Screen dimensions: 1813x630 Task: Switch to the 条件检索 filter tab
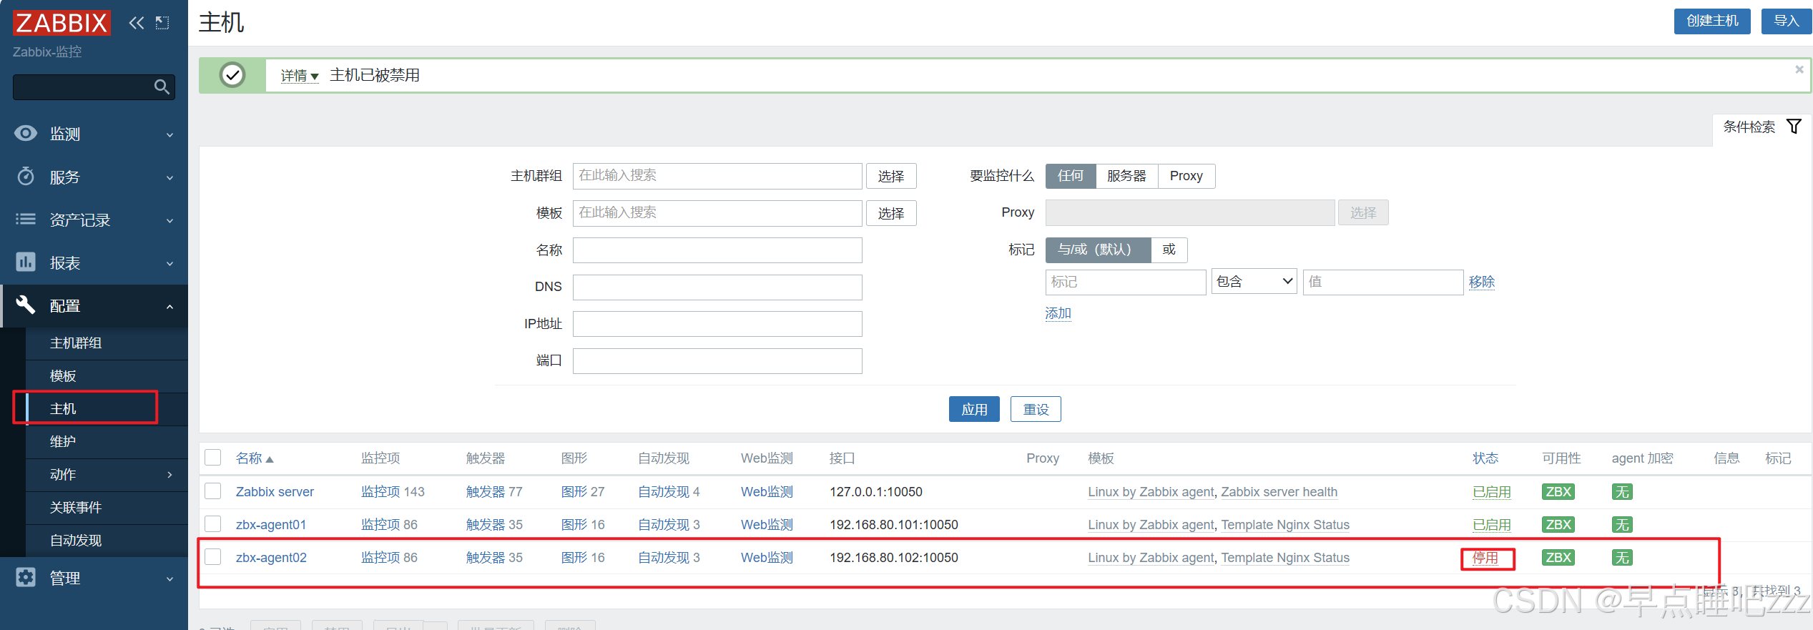click(1762, 127)
